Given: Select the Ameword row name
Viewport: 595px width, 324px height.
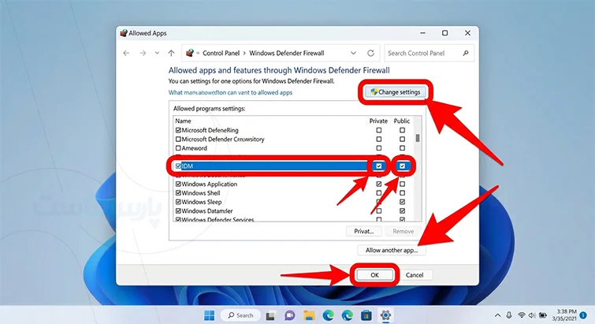Looking at the screenshot, I should click(x=195, y=148).
